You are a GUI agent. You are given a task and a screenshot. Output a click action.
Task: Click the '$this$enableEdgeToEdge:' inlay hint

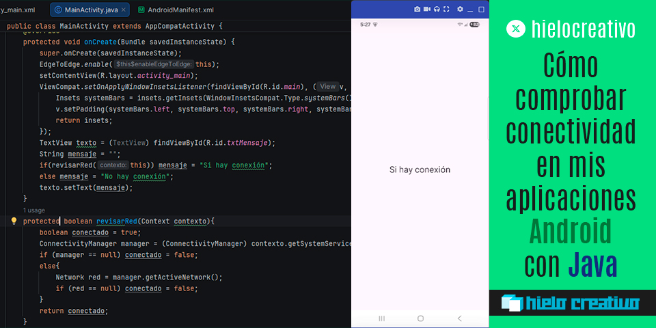154,64
